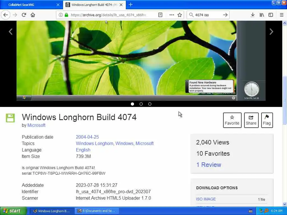Click the first system tray icon
287x215 pixels.
coord(261,211)
